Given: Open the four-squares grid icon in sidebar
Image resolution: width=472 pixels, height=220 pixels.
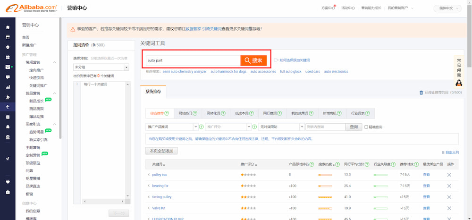Looking at the screenshot, I should coord(8,57).
